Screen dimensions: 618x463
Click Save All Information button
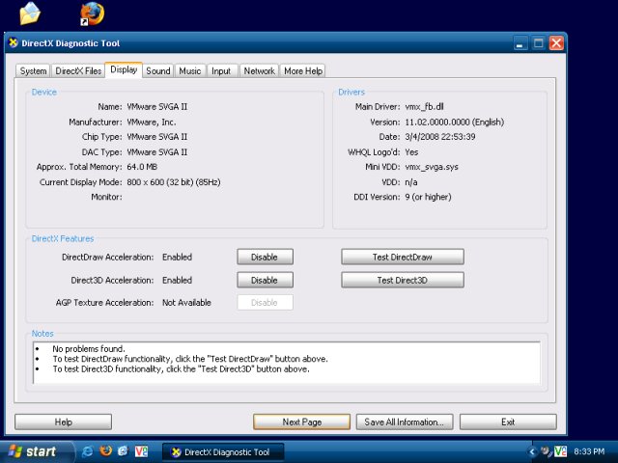point(405,422)
